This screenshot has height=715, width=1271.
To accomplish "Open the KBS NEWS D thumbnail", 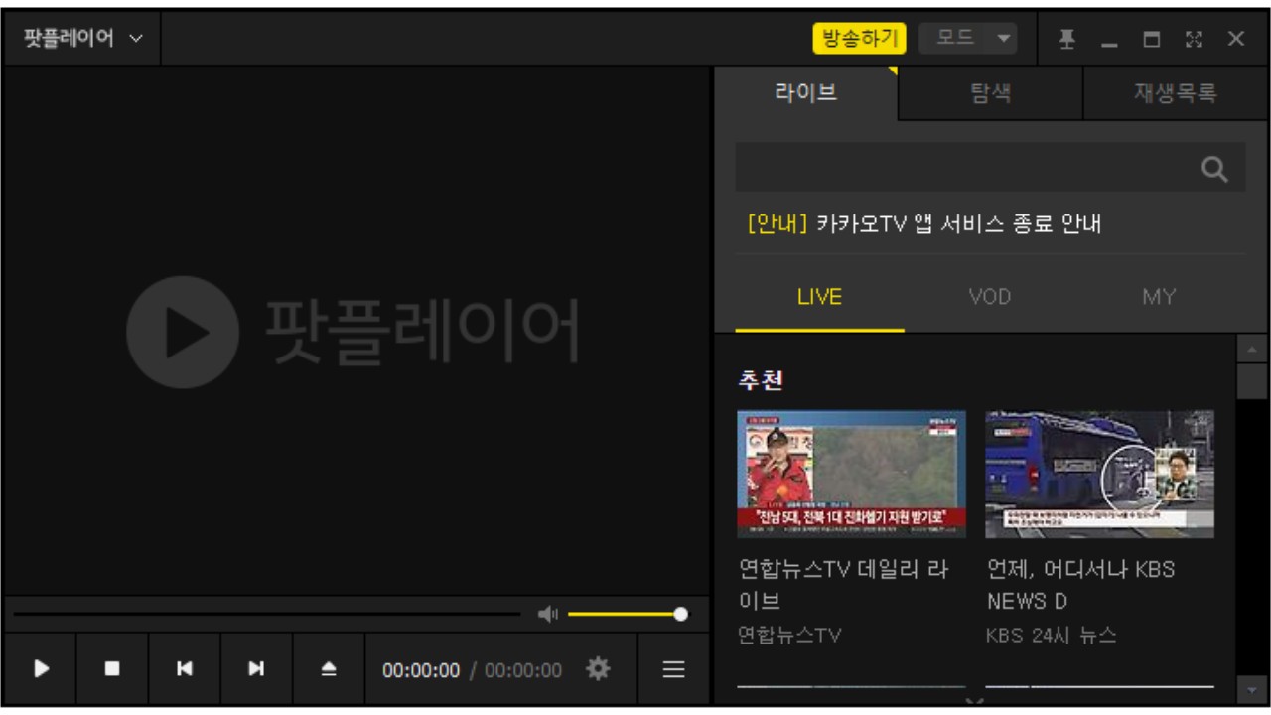I will tap(1099, 474).
